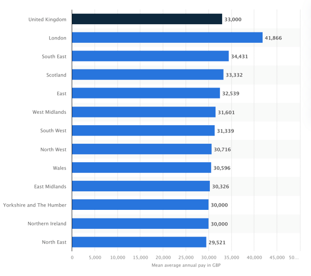Click the South East bar
311x276 pixels.
click(x=151, y=56)
